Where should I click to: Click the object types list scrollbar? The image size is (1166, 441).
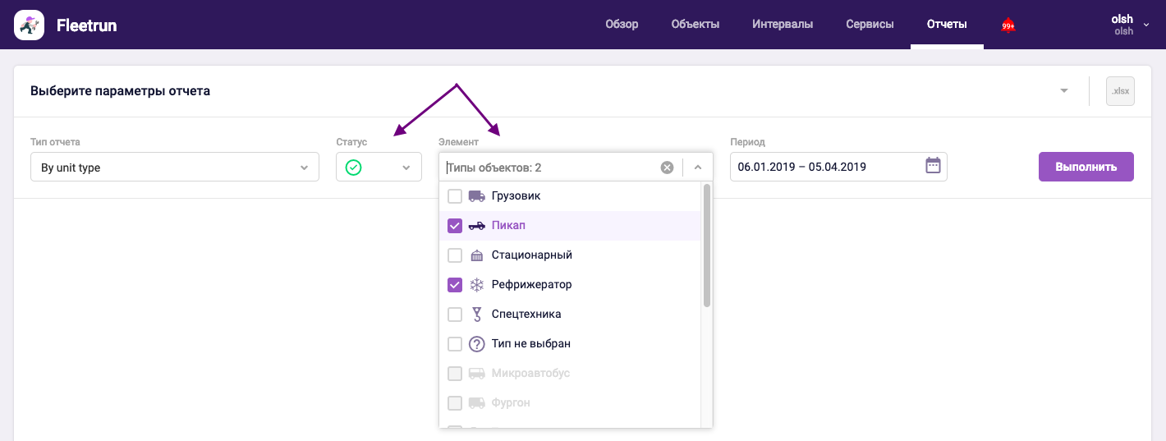point(707,246)
